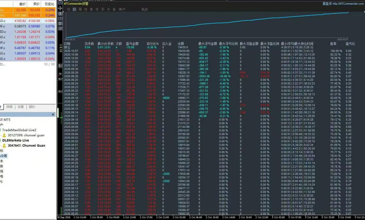Click the -6000 withdrawal value in the table
The width and height of the screenshot is (365, 220).
(166, 98)
